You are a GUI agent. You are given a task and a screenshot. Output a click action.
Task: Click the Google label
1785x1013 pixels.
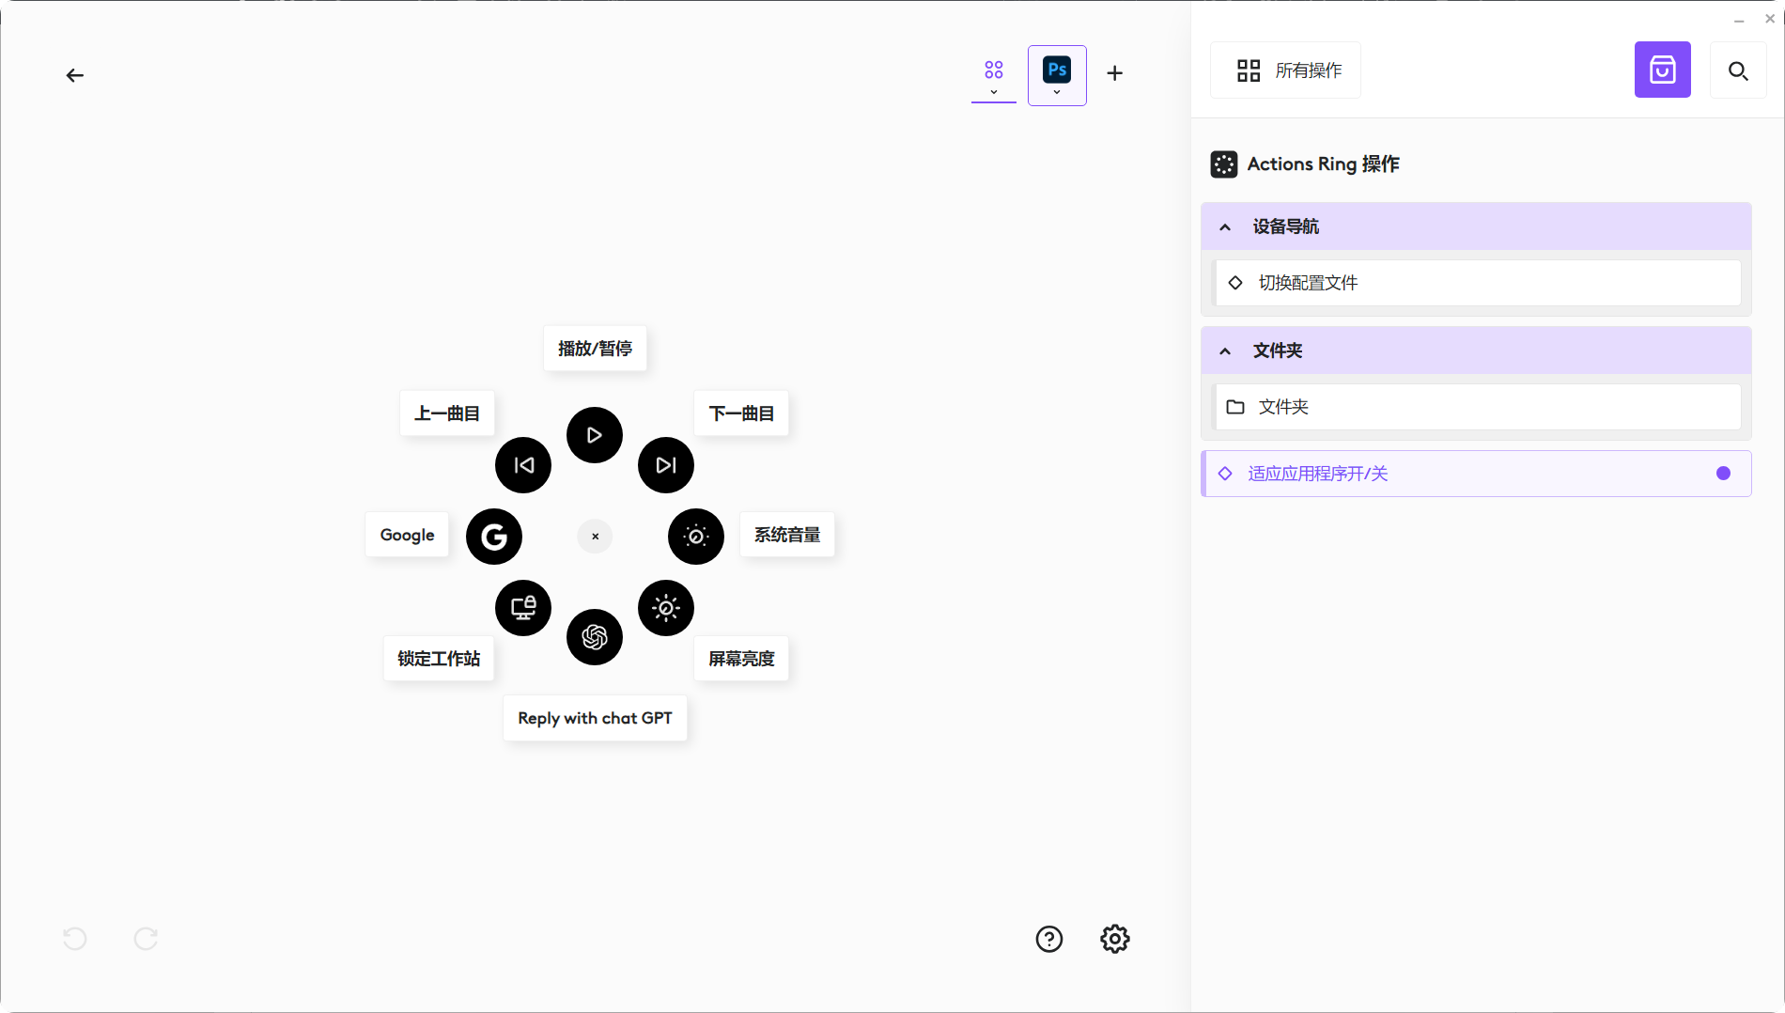[x=408, y=535]
